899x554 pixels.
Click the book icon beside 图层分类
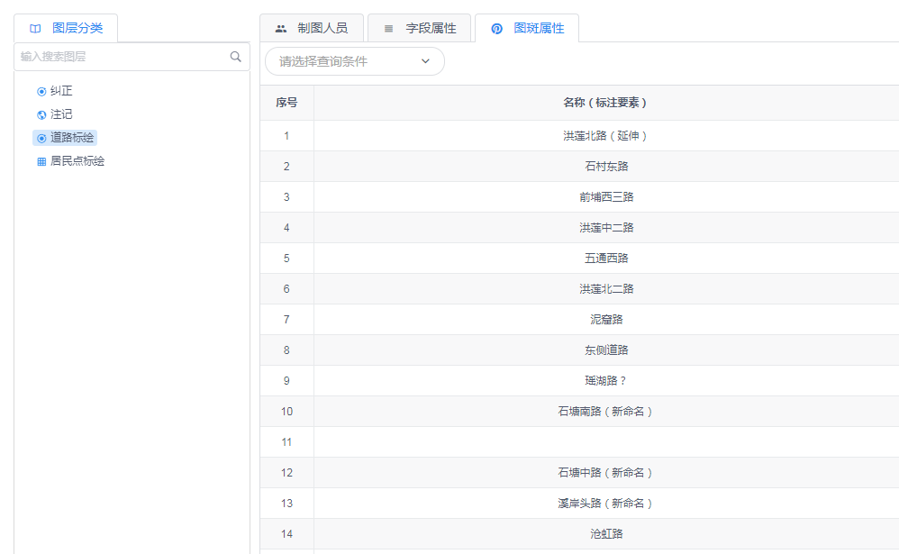pos(35,28)
